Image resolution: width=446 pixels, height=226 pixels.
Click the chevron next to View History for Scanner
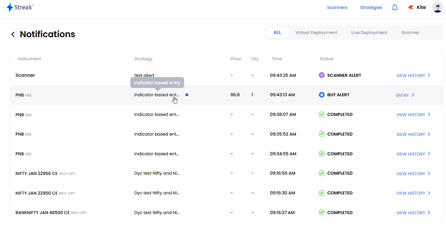click(429, 75)
